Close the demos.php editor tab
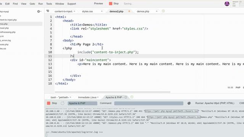The width and height of the screenshot is (244, 137). 157,11
